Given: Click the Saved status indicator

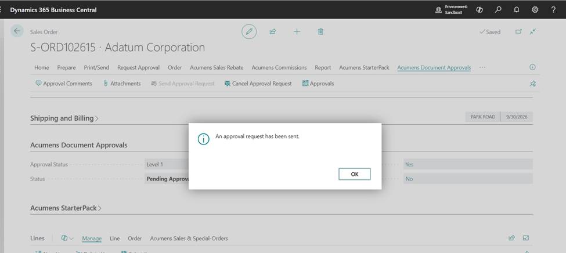Looking at the screenshot, I should click(x=490, y=32).
